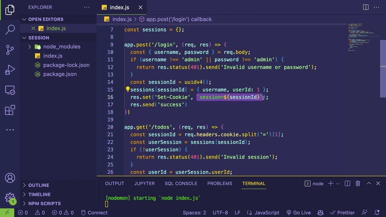Open the Search view in activity bar
The width and height of the screenshot is (386, 217).
click(x=10, y=29)
